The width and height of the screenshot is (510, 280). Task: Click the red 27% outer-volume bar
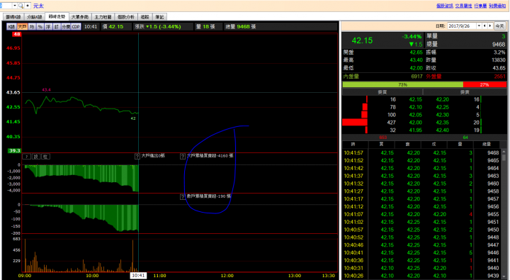(x=484, y=84)
